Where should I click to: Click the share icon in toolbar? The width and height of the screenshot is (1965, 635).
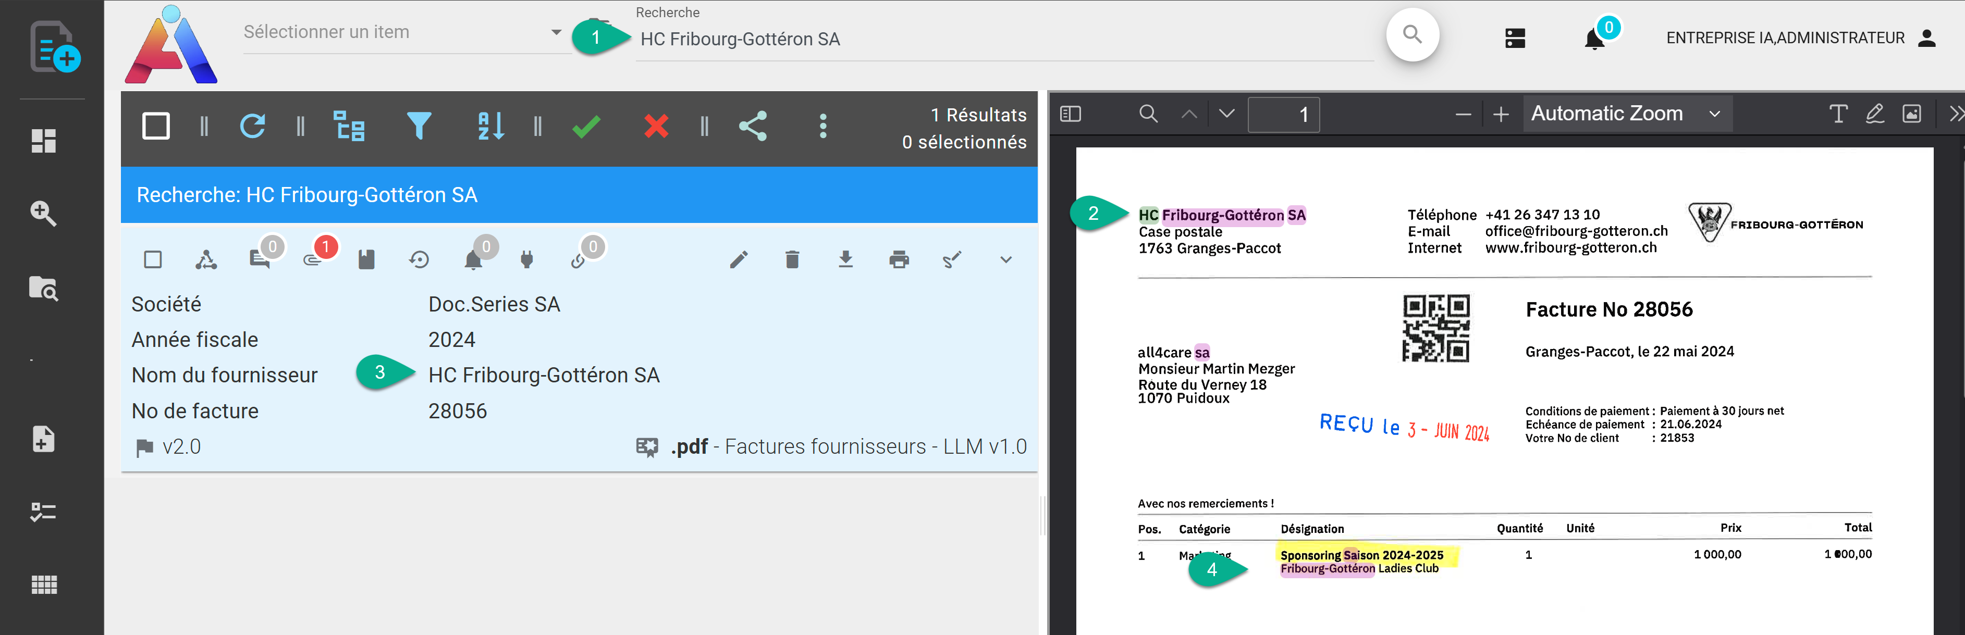point(753,126)
